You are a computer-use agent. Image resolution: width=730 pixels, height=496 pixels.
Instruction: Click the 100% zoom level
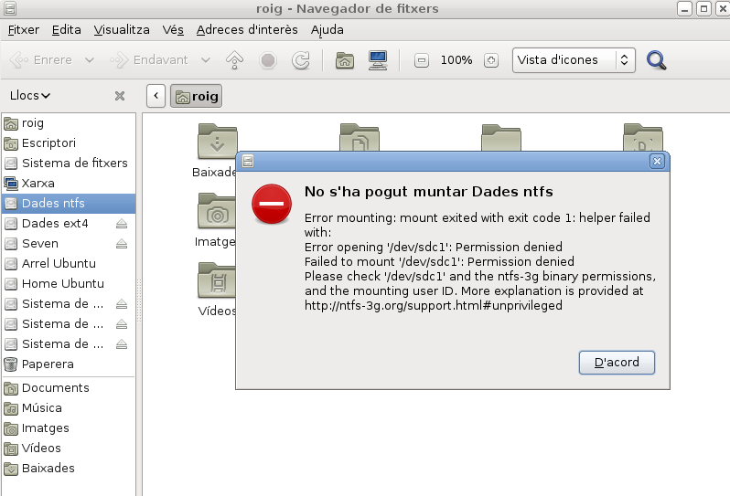point(456,60)
